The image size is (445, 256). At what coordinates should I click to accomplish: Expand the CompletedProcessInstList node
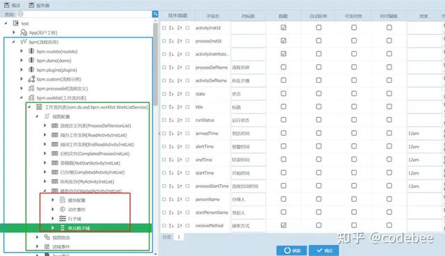[44, 154]
